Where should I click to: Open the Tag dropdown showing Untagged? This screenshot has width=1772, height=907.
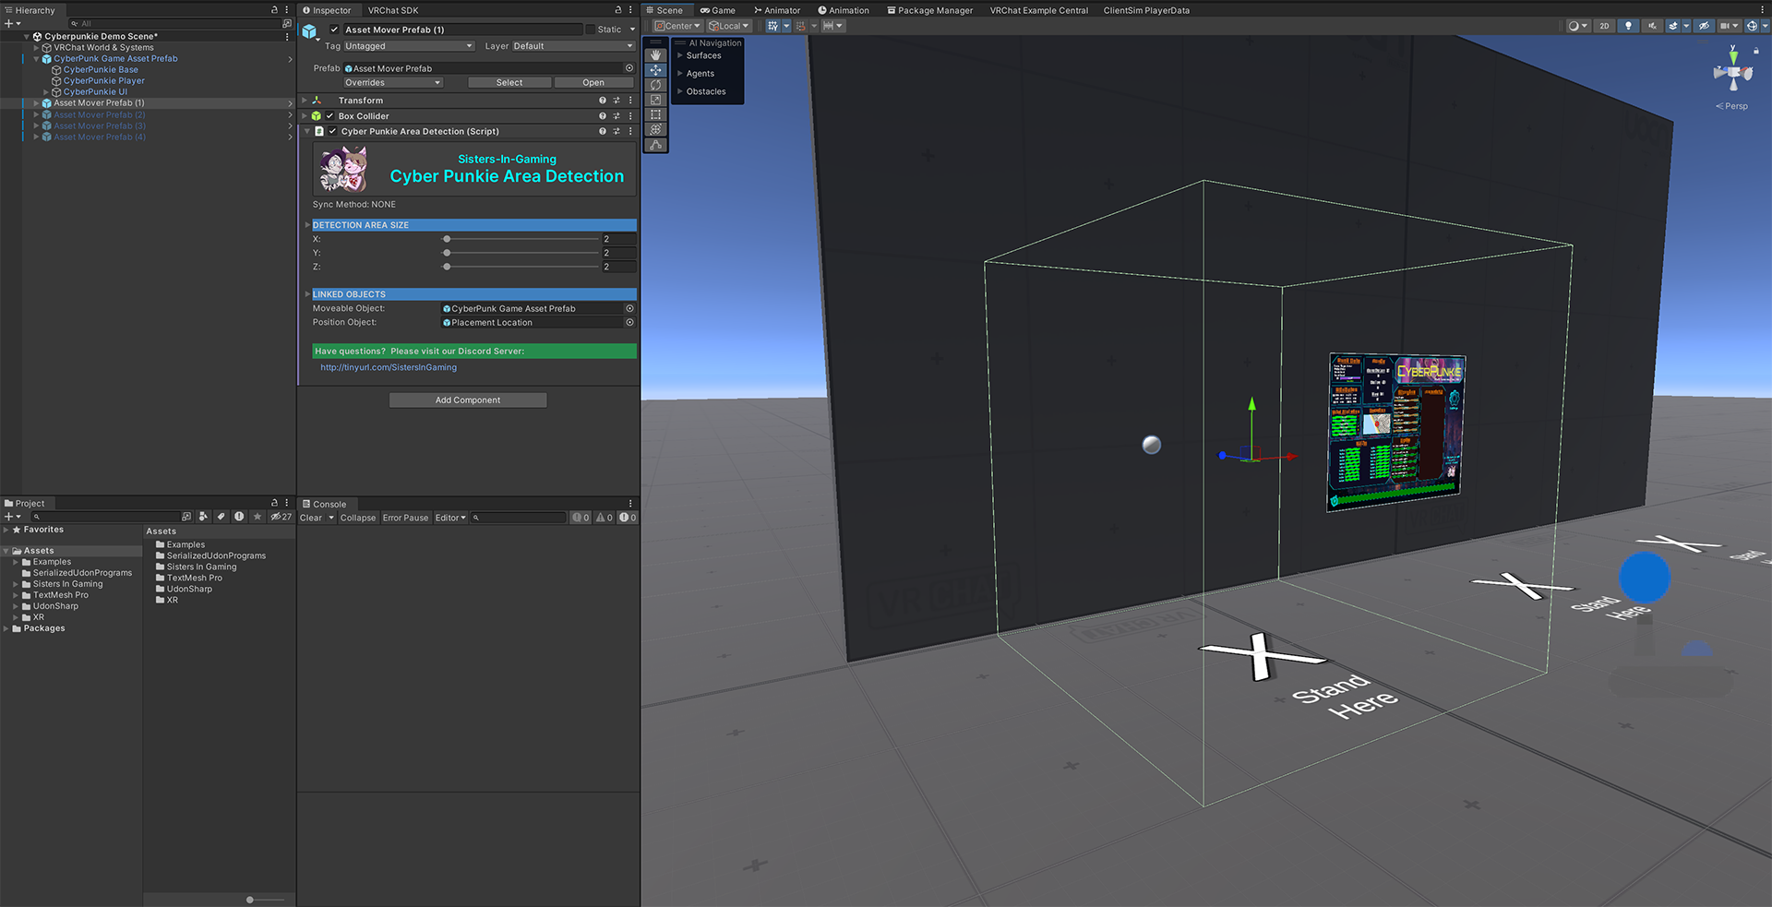(409, 46)
